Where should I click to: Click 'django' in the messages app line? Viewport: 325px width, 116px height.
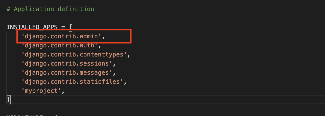tap(36, 73)
